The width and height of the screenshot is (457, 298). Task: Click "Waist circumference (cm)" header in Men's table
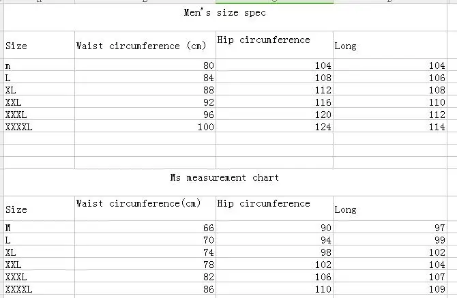(x=145, y=45)
